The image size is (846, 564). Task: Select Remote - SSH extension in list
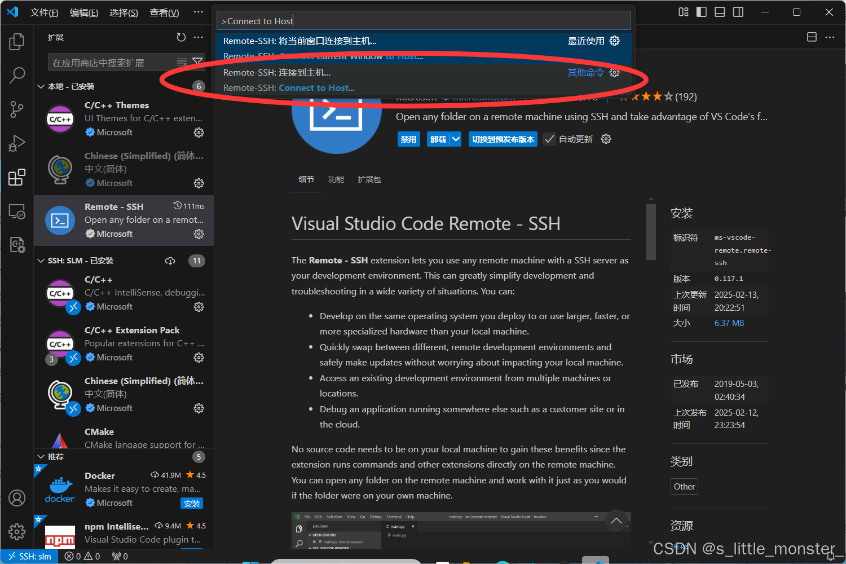[124, 221]
